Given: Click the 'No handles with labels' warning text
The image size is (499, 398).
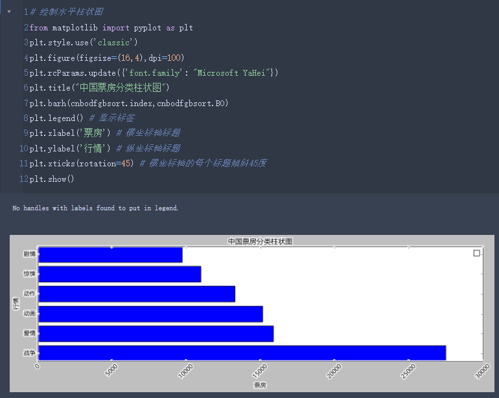Looking at the screenshot, I should click(x=95, y=208).
